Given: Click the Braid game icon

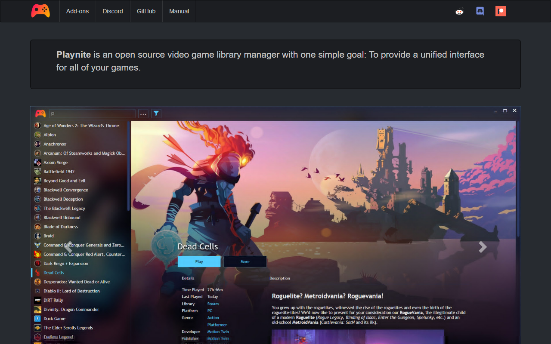Looking at the screenshot, I should click(x=38, y=236).
